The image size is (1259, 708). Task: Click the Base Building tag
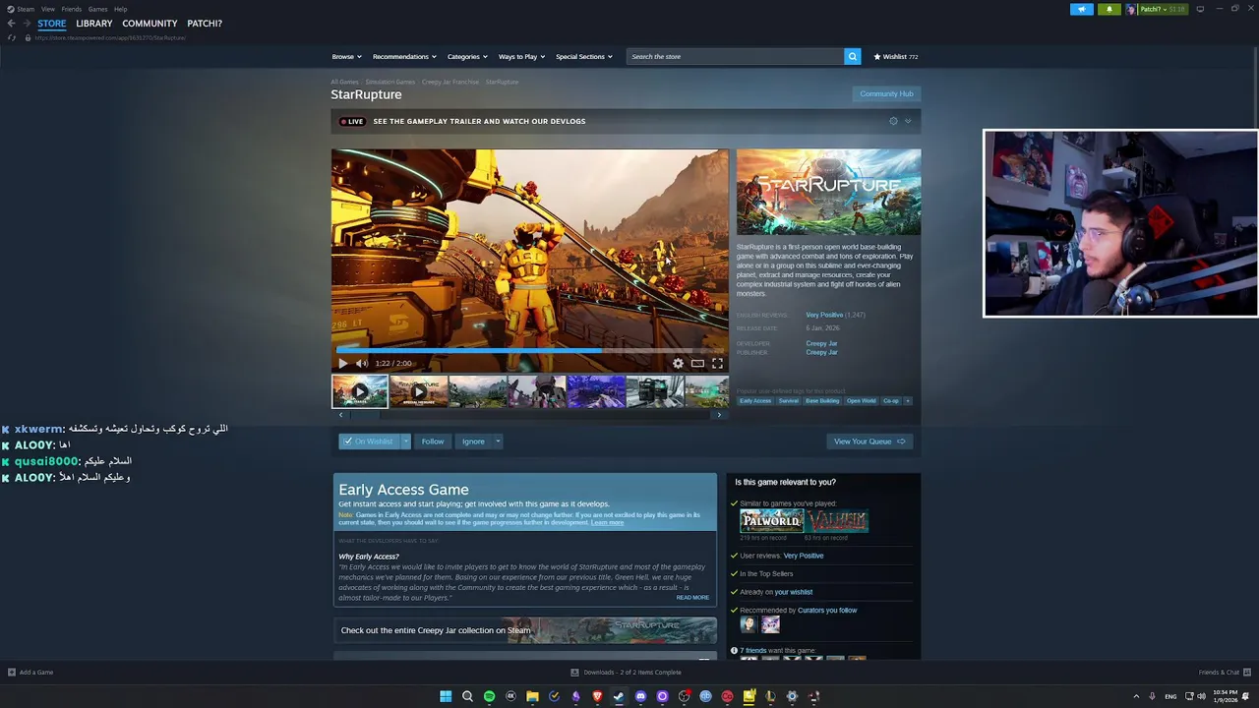[822, 400]
